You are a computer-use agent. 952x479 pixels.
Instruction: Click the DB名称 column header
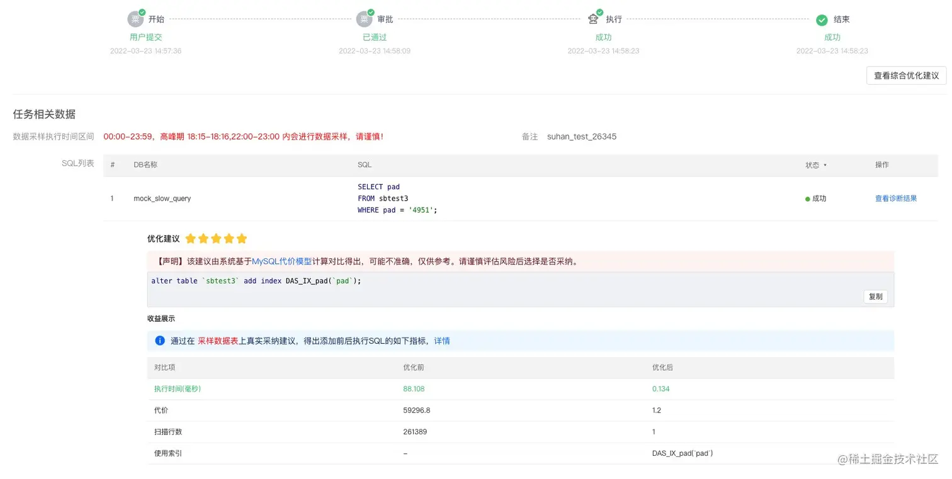tap(145, 165)
